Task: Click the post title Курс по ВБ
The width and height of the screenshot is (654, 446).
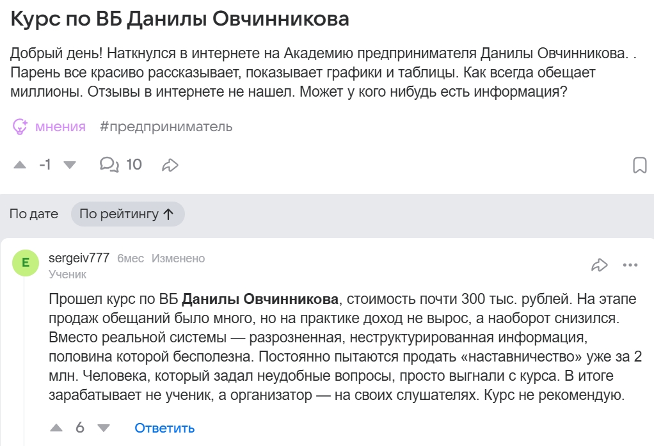Action: click(180, 19)
